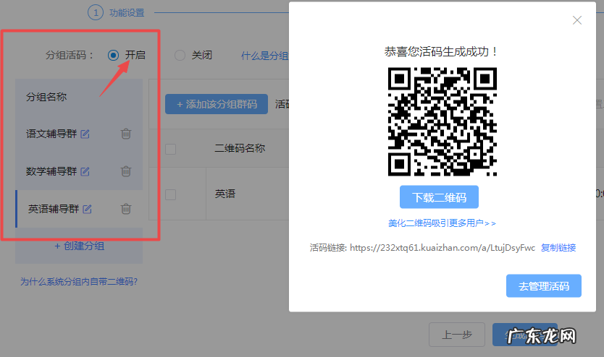Click the generated QR code image
Screen dimensions: 604x357
(x=442, y=122)
